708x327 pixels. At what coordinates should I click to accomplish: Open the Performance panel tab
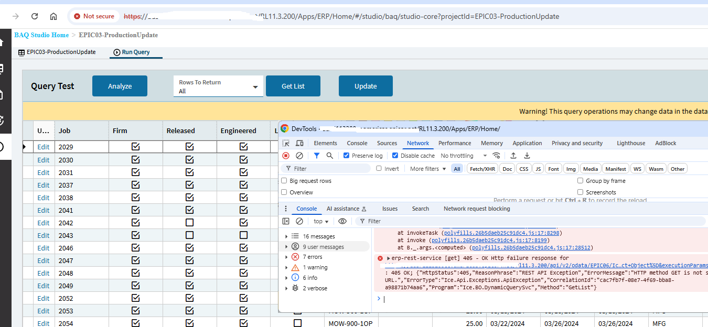pyautogui.click(x=455, y=143)
